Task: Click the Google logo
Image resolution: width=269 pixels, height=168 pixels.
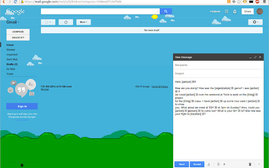Action: 15,12
